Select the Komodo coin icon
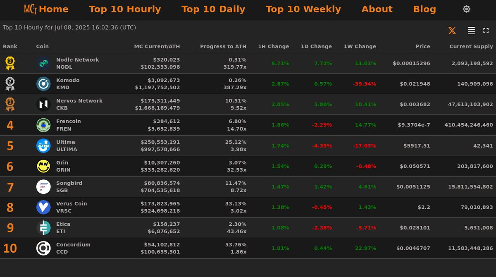This screenshot has width=496, height=277. click(x=43, y=84)
